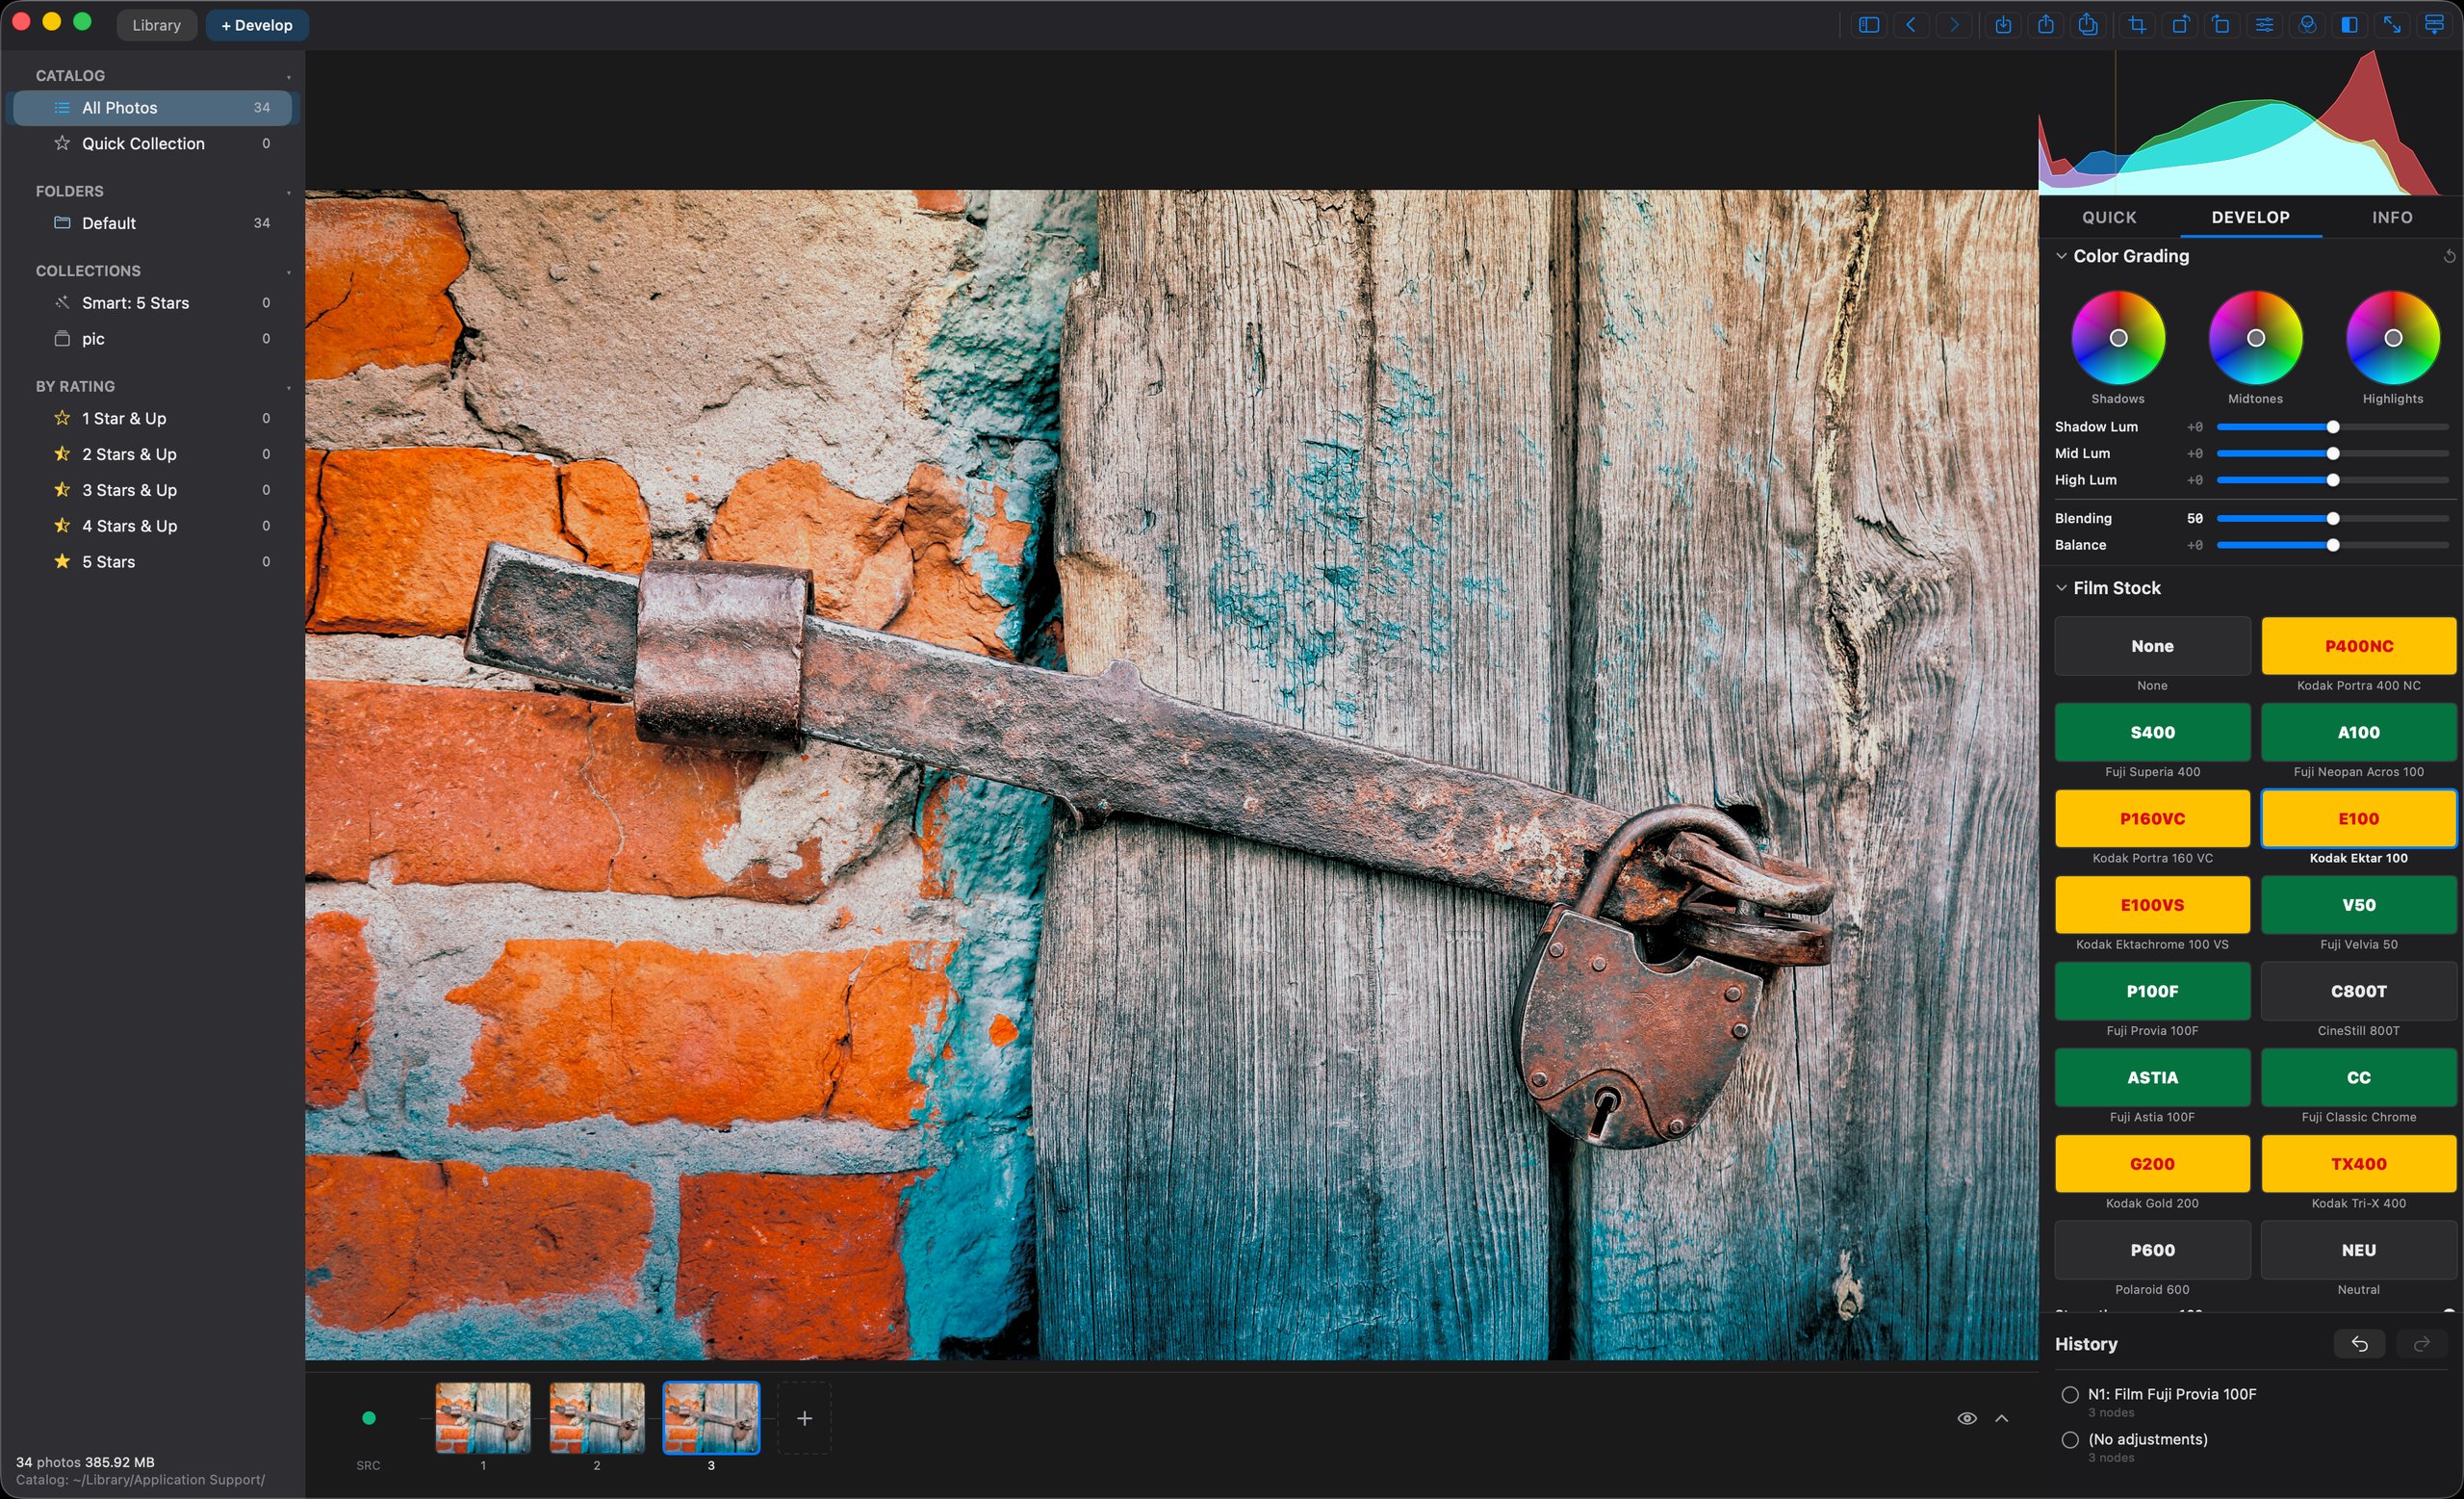Click the green SRC node dot

(368, 1418)
